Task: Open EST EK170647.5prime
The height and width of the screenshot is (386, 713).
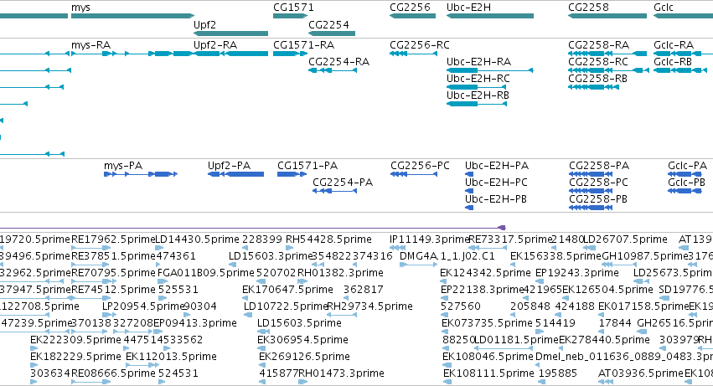Action: (x=288, y=290)
